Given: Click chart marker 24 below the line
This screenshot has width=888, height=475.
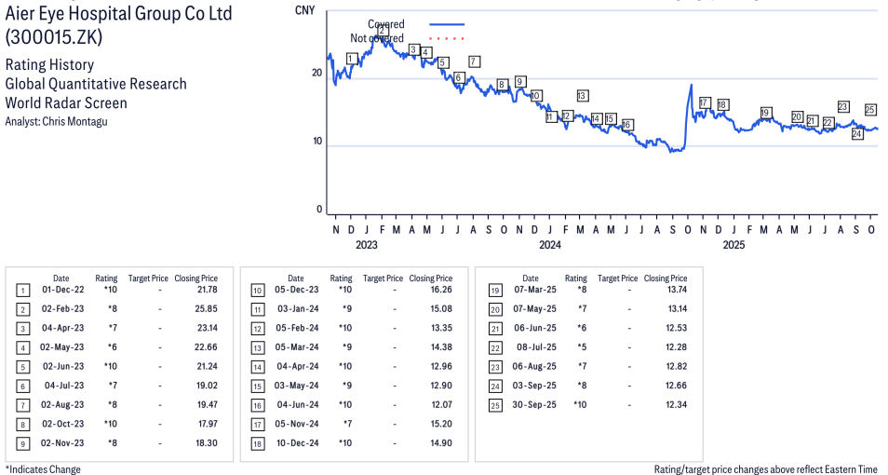Looking at the screenshot, I should point(857,134).
